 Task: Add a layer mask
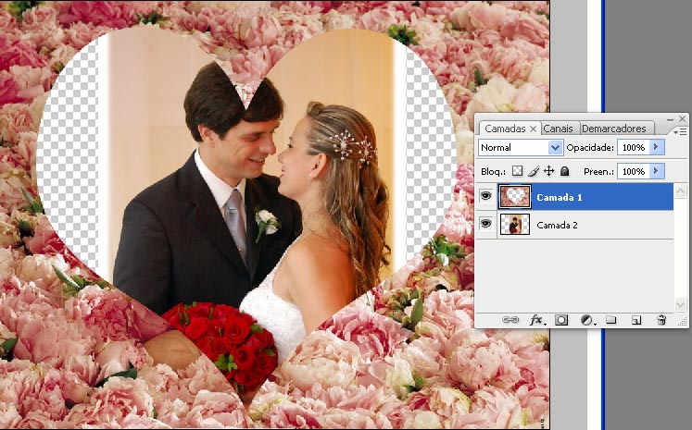pyautogui.click(x=561, y=320)
